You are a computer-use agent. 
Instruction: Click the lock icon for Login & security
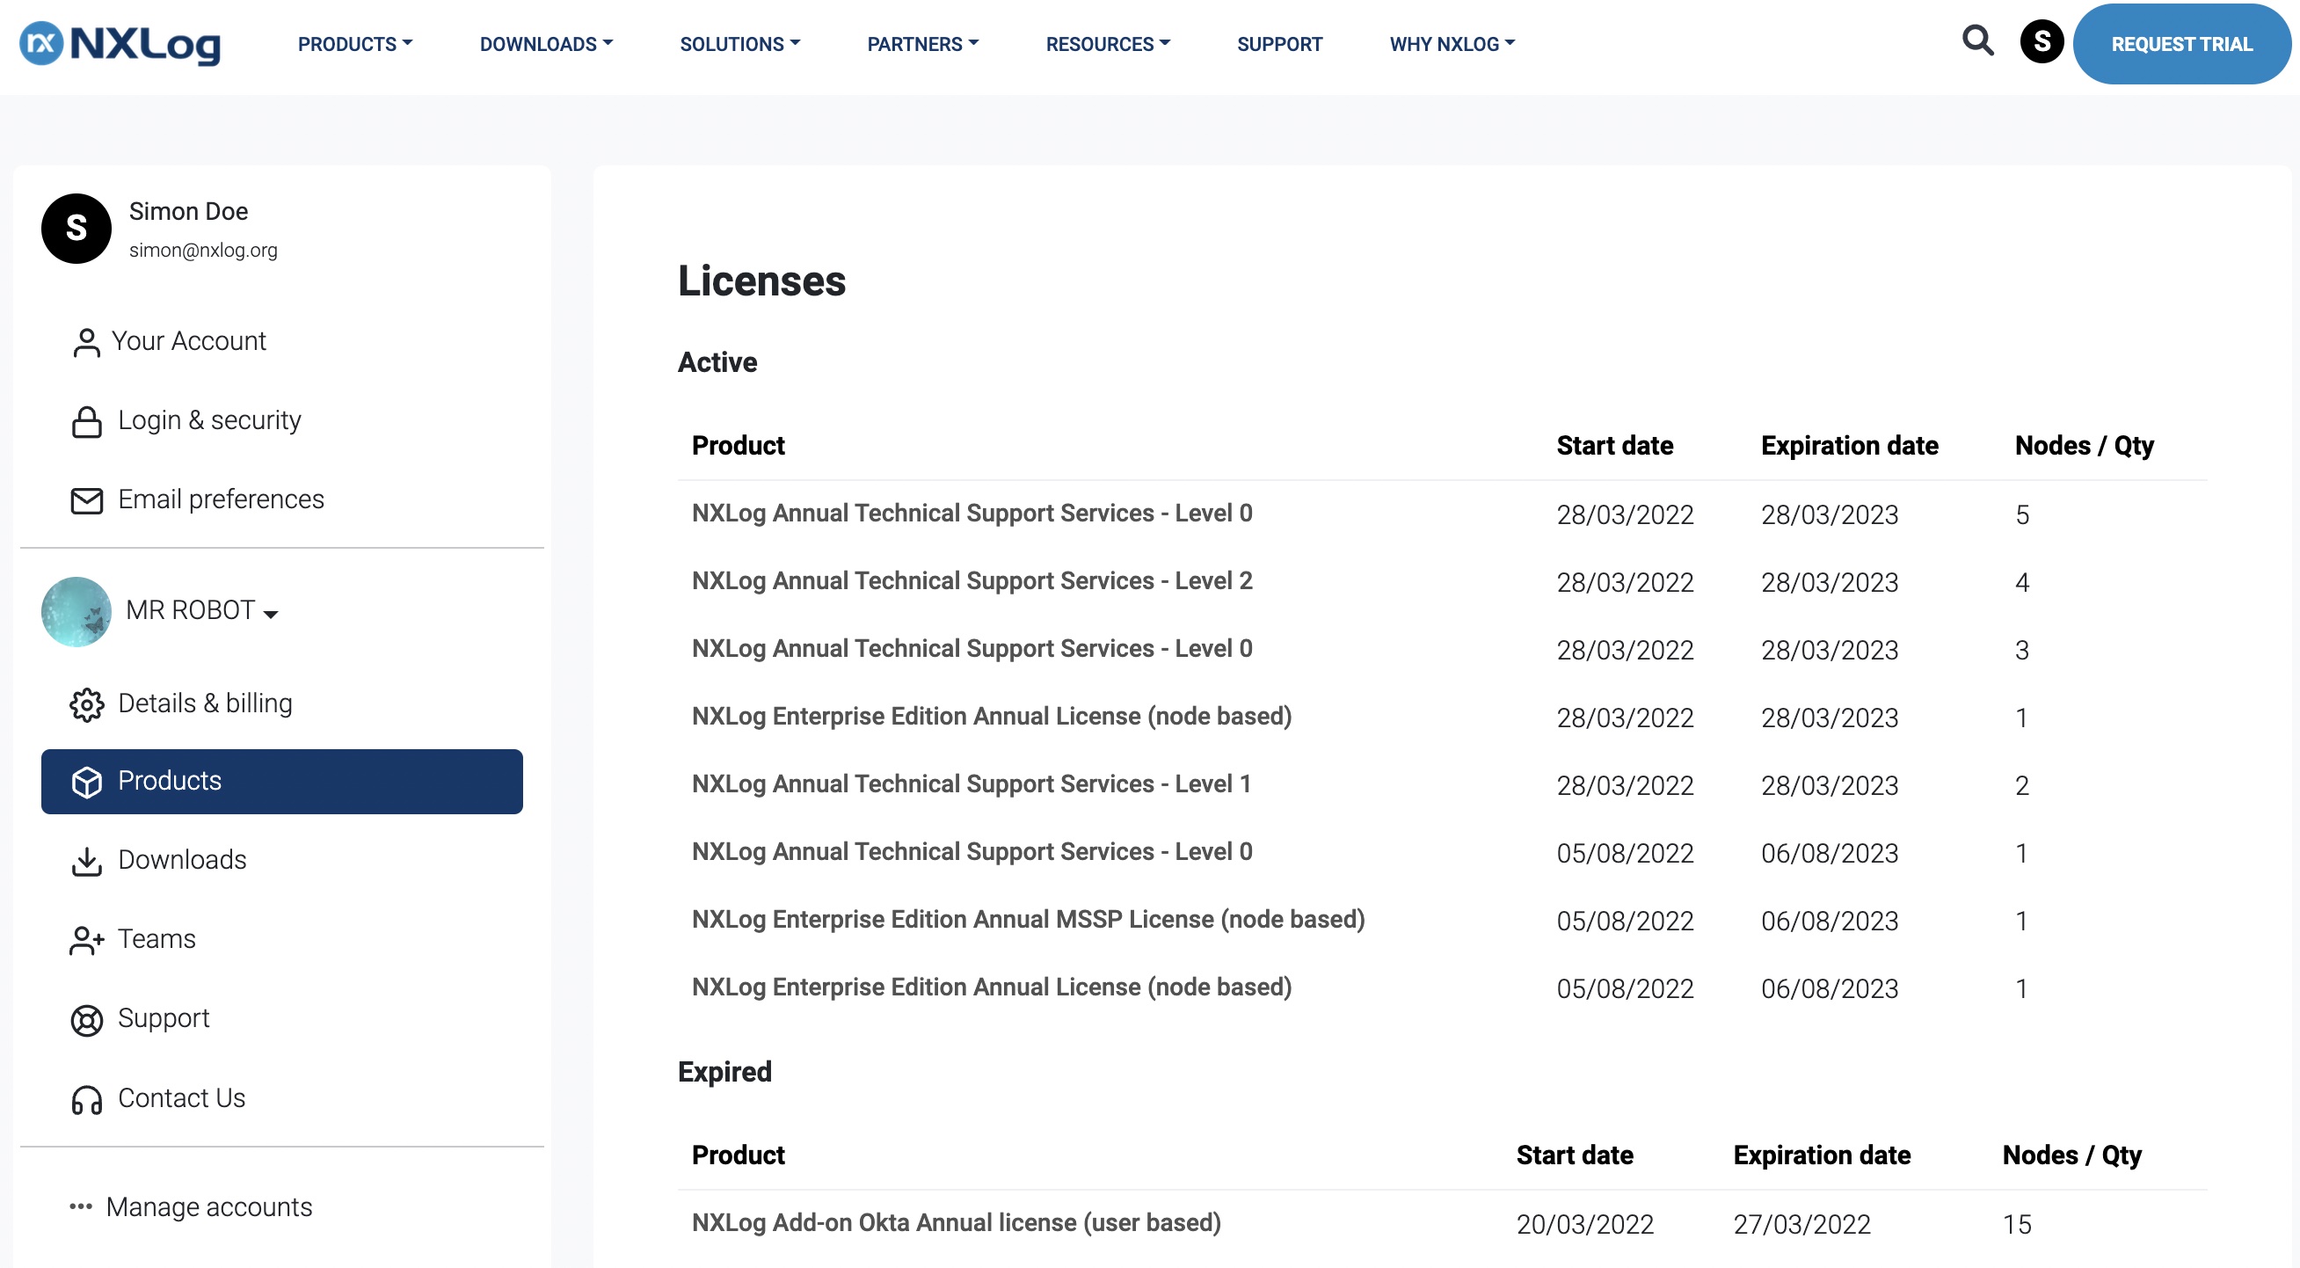tap(87, 420)
